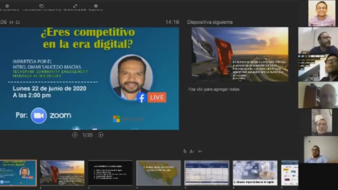Reset the presentation timer
338x190 pixels.
(x=18, y=22)
